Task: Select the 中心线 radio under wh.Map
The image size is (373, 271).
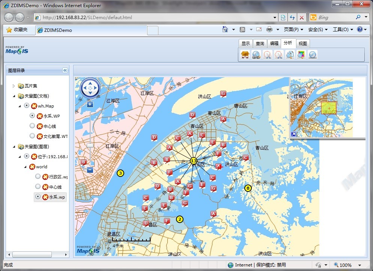Action: [32, 126]
